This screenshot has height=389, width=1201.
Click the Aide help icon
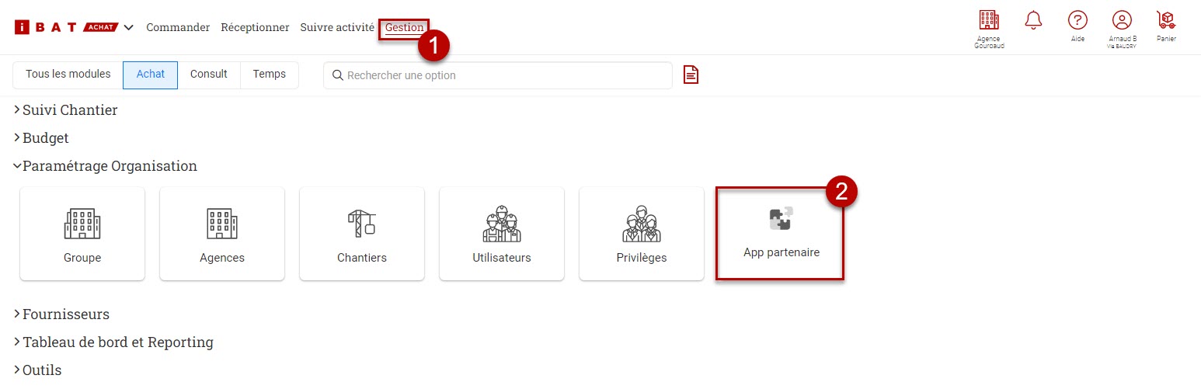(x=1077, y=21)
